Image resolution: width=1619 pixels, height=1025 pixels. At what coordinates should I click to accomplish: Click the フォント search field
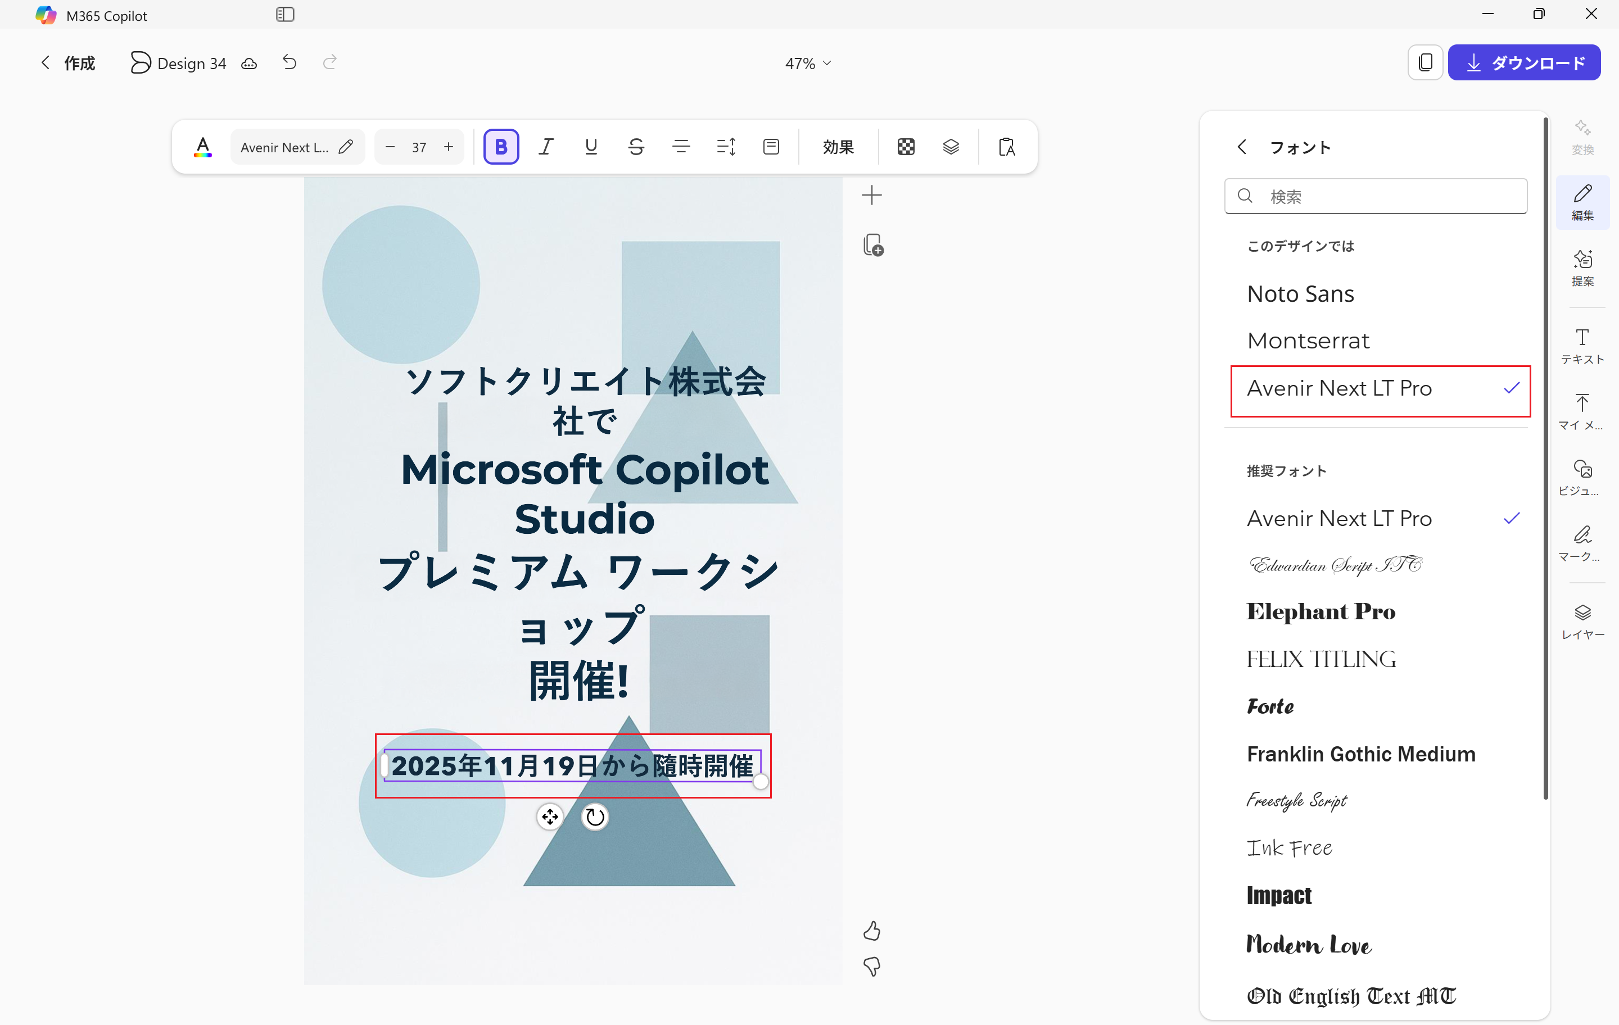pyautogui.click(x=1375, y=196)
